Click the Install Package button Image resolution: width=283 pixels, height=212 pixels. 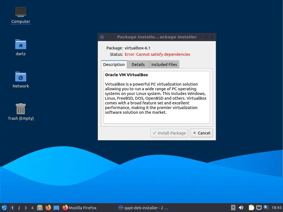[x=169, y=133]
